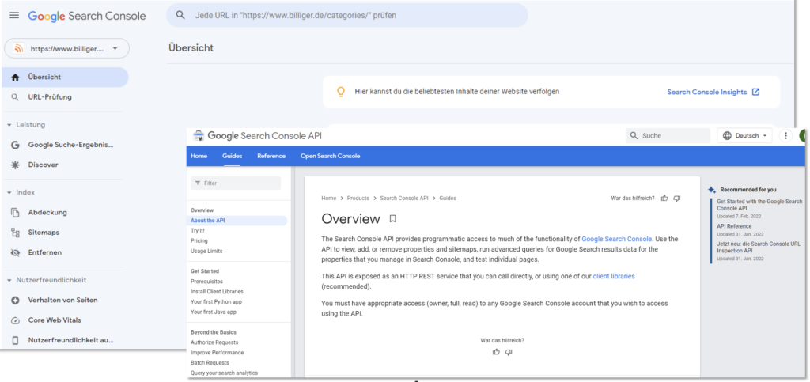
Task: Switch to the Reference tab
Action: (271, 156)
